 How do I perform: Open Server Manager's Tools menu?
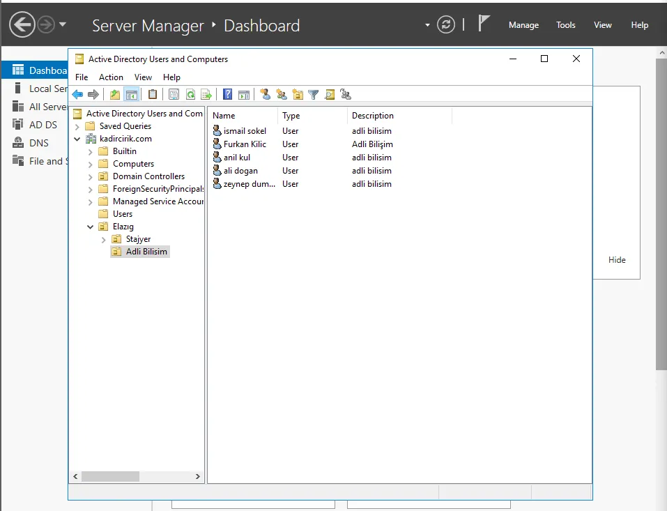(x=566, y=25)
